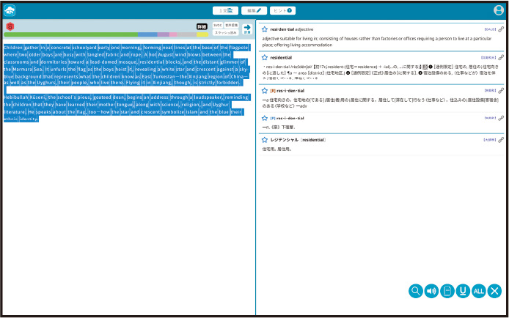Click the round ALL button

click(478, 291)
